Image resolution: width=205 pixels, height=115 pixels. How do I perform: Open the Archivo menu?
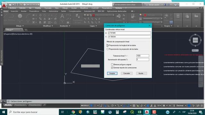(x=13, y=8)
